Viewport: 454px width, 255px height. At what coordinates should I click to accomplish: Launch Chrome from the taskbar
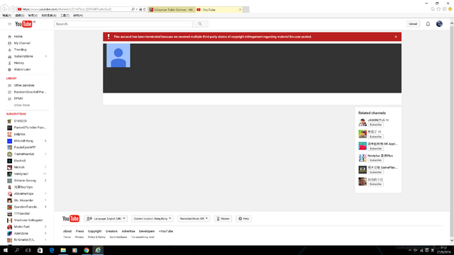pos(87,250)
